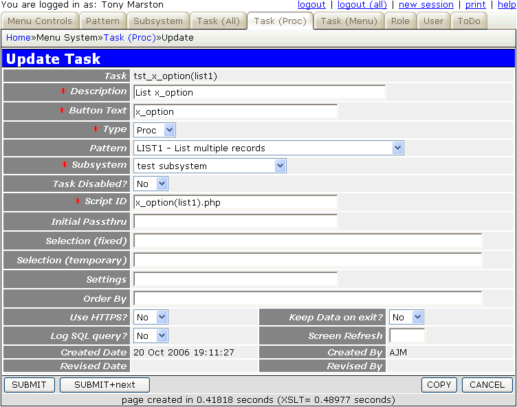Toggle the Task Disabled dropdown
This screenshot has height=407, width=517.
[151, 184]
